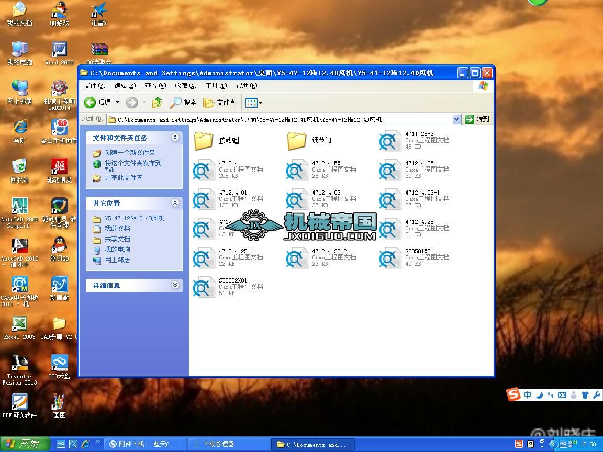Open the 工具 menu
Image resolution: width=603 pixels, height=452 pixels.
pyautogui.click(x=216, y=86)
